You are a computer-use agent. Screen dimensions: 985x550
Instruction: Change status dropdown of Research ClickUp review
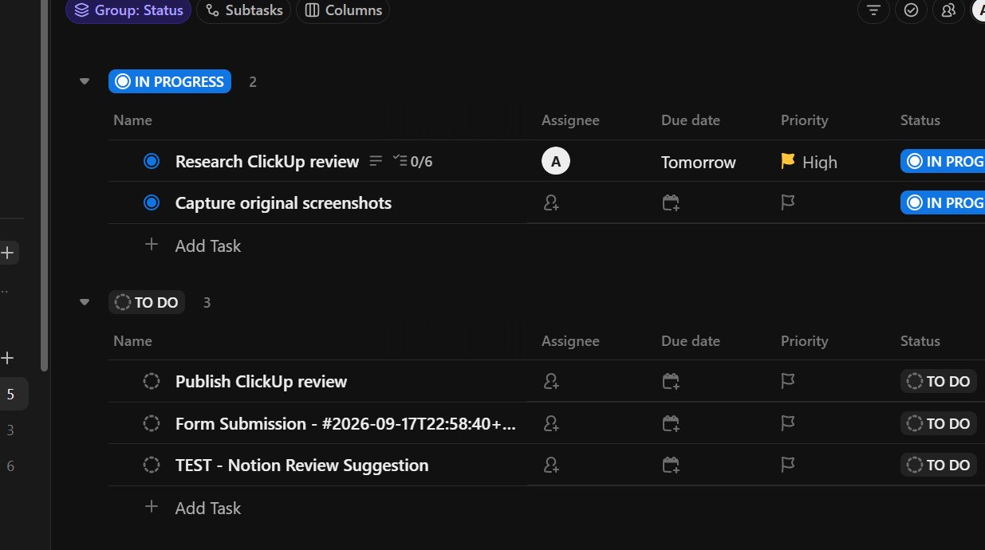[x=942, y=161]
